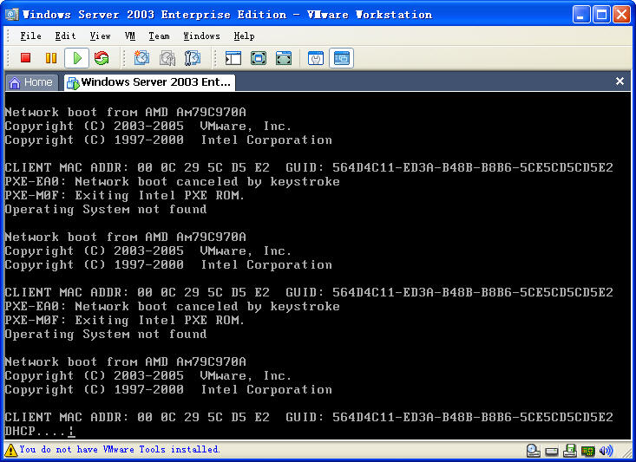Screen dimensions: 636x462
Task: Show the summary view wrench icon
Action: 316,58
